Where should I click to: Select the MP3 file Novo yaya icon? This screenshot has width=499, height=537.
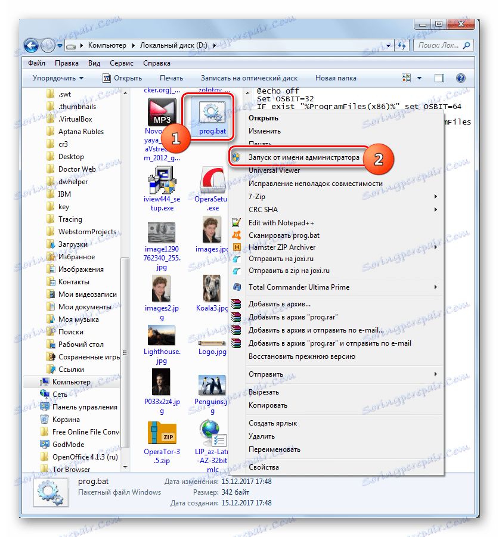tap(162, 112)
